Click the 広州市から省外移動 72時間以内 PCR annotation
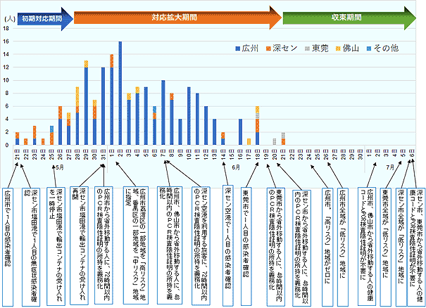This screenshot has width=426, height=308. tap(104, 245)
